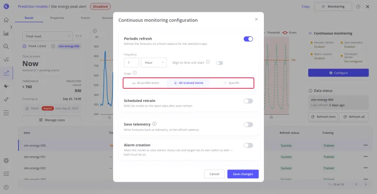Click the Refresh item button
This screenshot has height=194, width=377.
coord(323,117)
